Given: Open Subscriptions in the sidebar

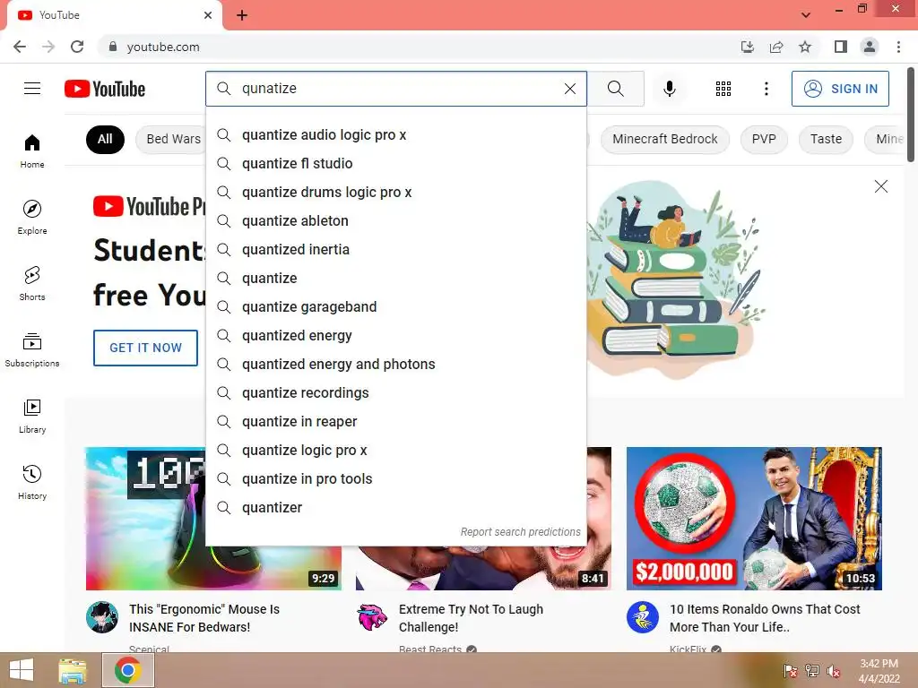Looking at the screenshot, I should click(32, 350).
